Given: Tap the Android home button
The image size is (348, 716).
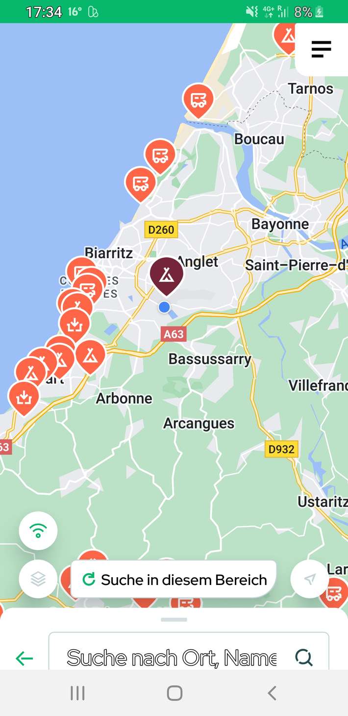Looking at the screenshot, I should [x=174, y=693].
